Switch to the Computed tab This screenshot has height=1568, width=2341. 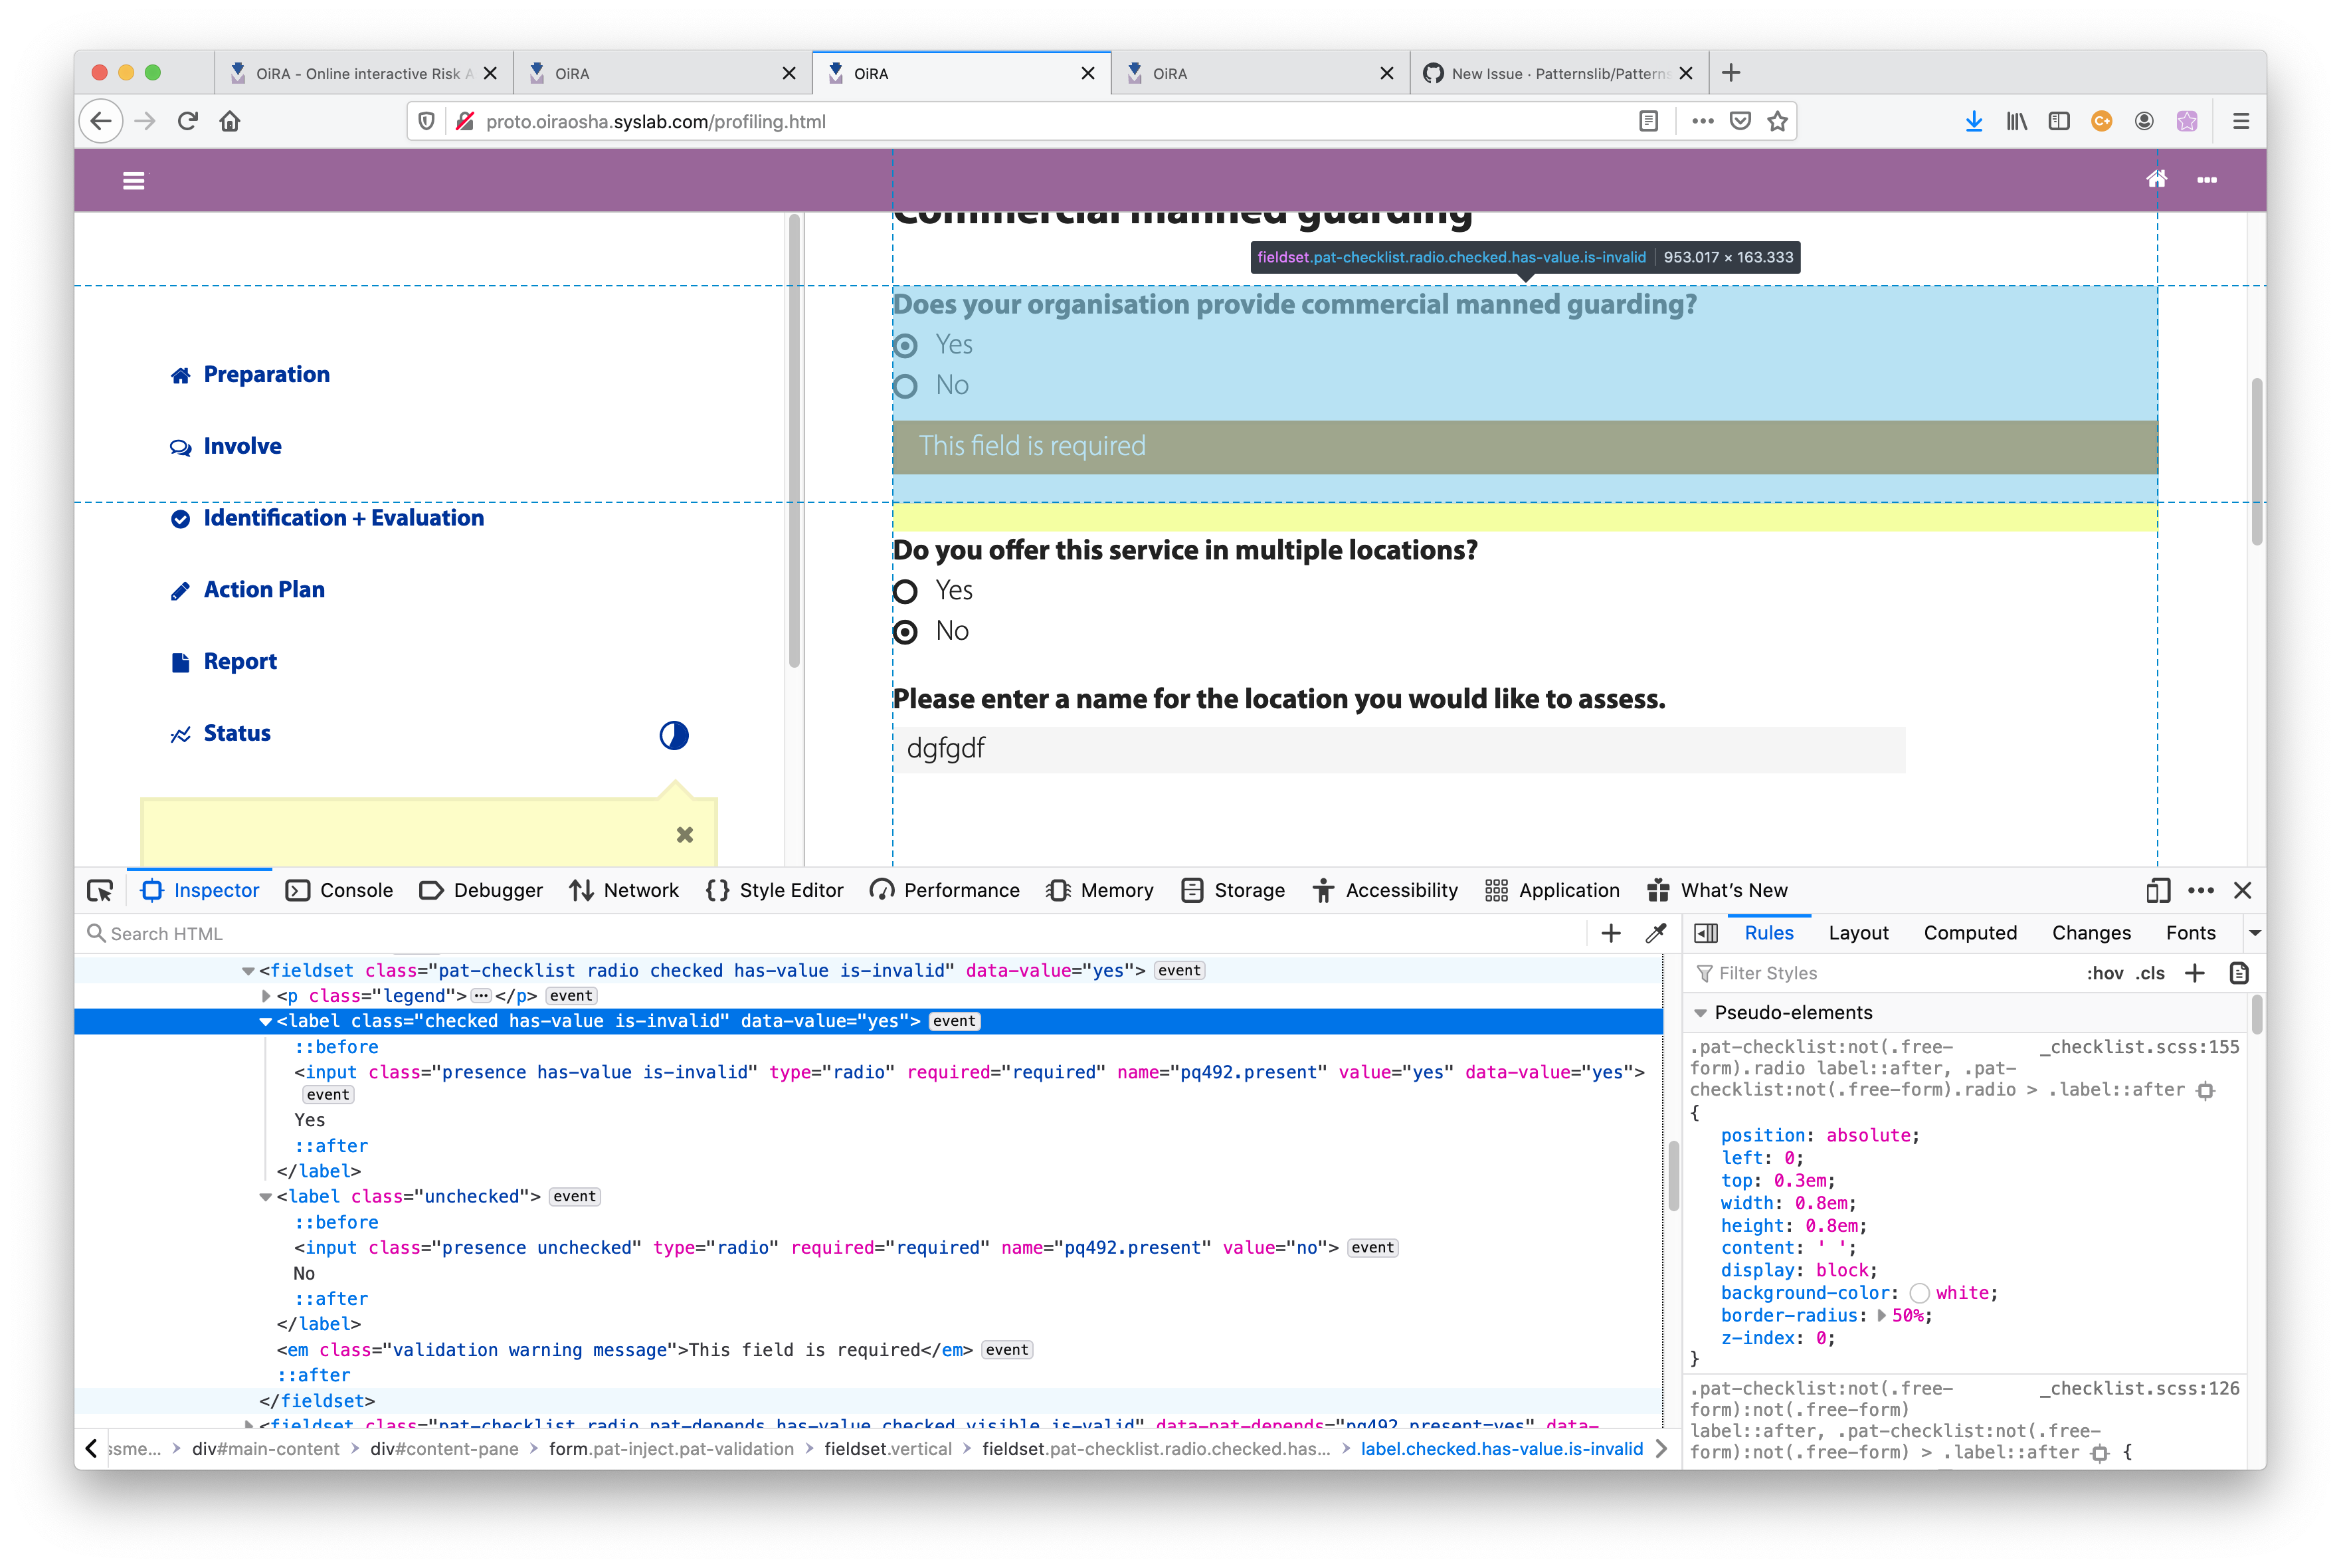pos(1970,933)
